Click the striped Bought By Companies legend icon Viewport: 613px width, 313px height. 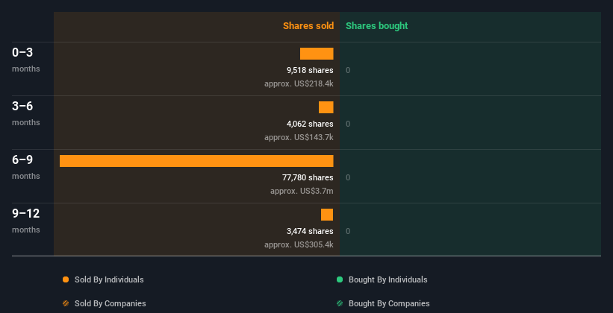pos(340,303)
